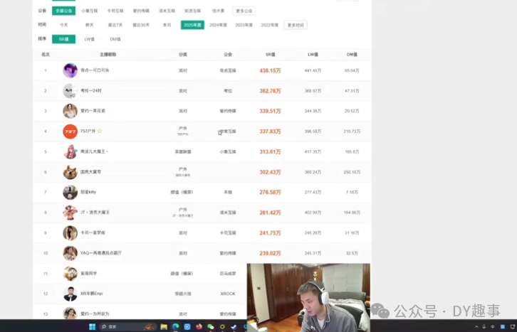Click the SR value 261.42万
Screen dimensions: 517x332
coord(270,213)
